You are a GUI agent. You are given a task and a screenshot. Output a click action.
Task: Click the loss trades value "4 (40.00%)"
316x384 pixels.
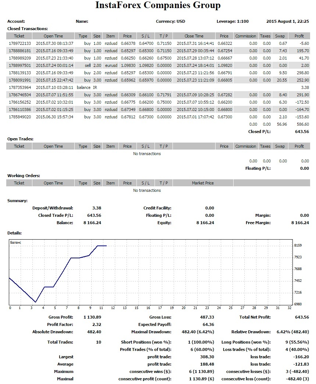point(297,349)
